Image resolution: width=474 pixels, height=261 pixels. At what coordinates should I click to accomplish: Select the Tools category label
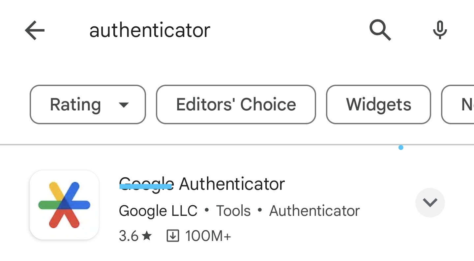(233, 211)
